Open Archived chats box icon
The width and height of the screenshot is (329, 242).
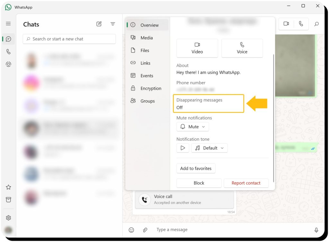[8, 200]
